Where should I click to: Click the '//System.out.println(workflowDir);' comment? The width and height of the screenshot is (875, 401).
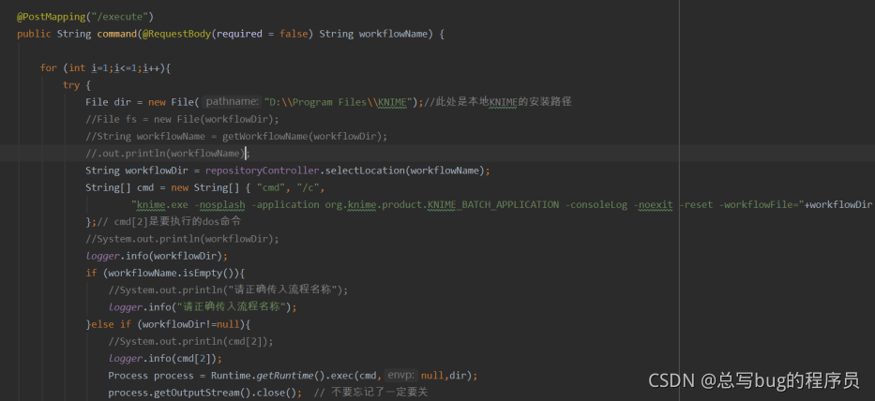coord(182,239)
